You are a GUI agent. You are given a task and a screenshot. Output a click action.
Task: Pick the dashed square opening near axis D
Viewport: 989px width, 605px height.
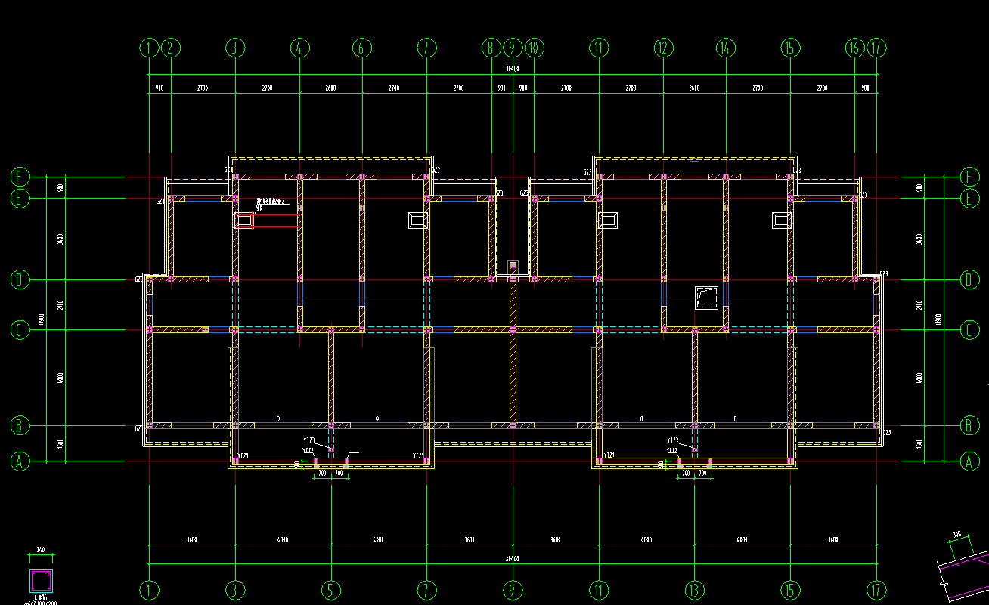706,298
